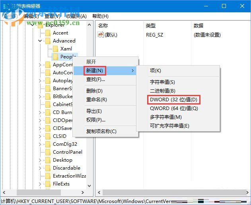Click the FileExts folder icon

pos(48,184)
